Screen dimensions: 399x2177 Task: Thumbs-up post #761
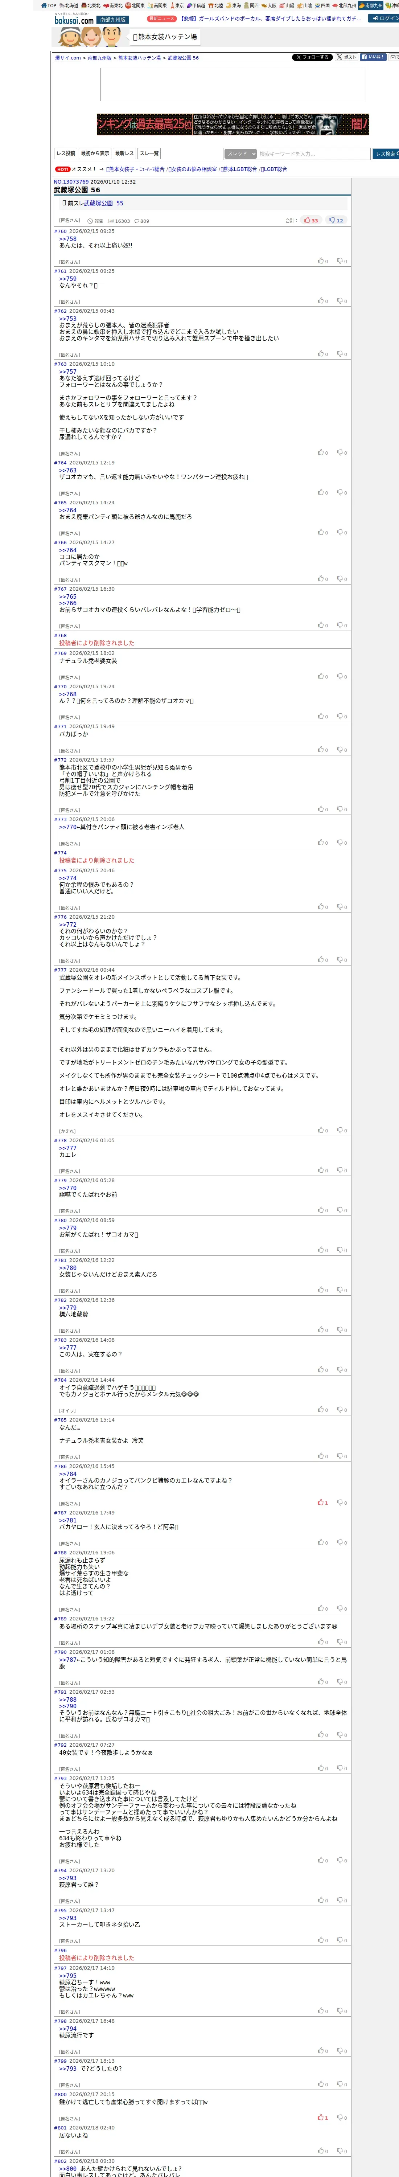[323, 301]
